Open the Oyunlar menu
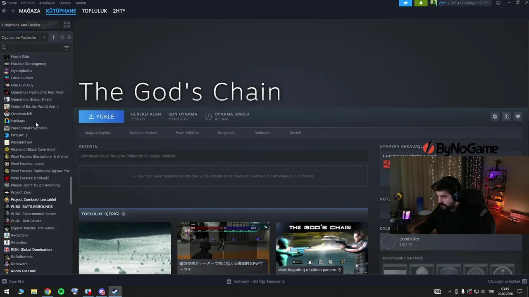The image size is (529, 297). [65, 3]
